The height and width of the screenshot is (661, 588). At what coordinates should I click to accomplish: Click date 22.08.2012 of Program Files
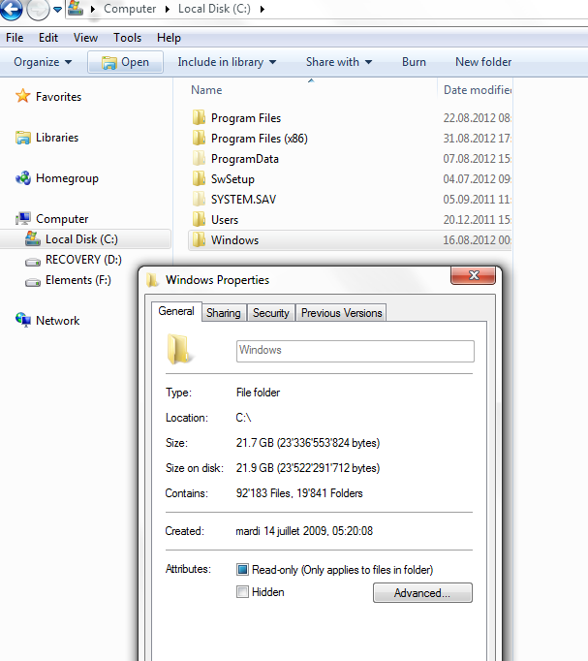477,117
